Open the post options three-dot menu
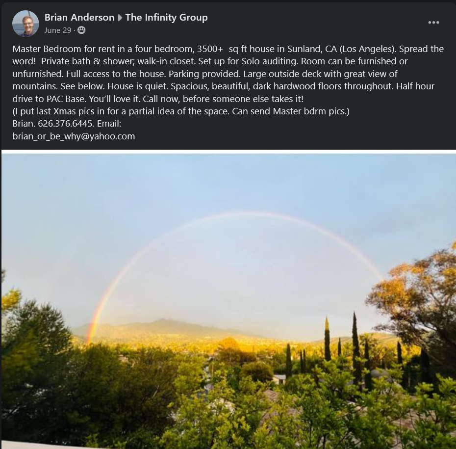Viewport: 456px width, 449px height. click(x=433, y=23)
